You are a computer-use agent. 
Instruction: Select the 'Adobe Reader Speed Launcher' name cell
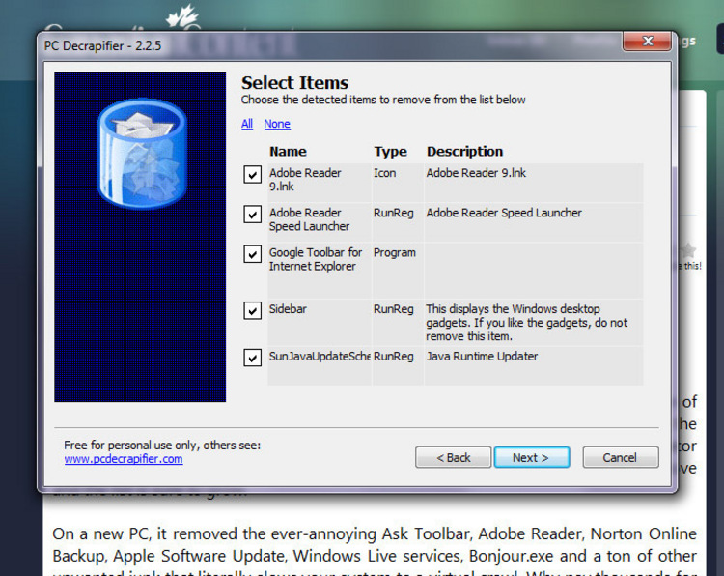click(320, 223)
